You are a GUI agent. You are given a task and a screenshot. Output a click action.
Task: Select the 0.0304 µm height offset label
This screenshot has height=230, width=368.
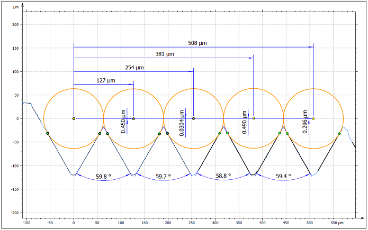[x=182, y=123]
